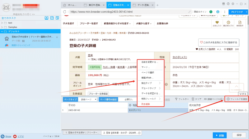Click the blue circular icon beside cookie
Viewport: 249px width, 139px height.
tap(218, 12)
